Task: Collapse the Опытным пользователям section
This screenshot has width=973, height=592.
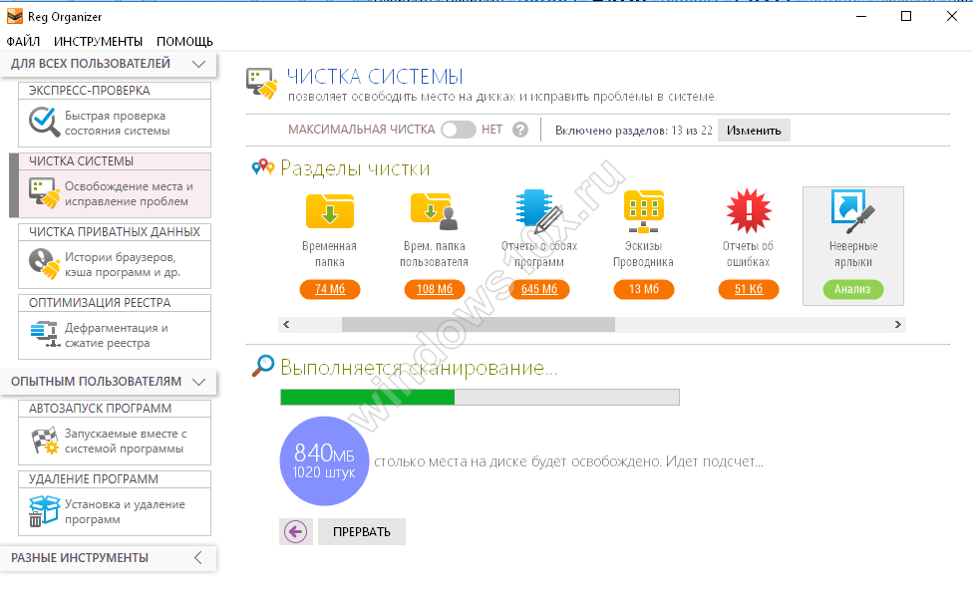Action: click(x=198, y=382)
